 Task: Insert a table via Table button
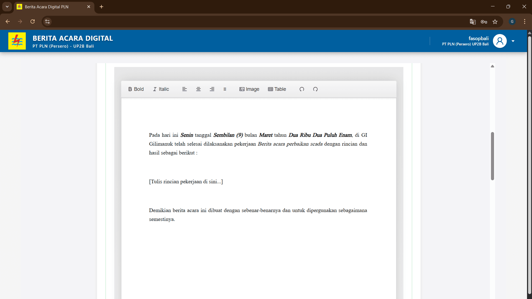point(277,89)
